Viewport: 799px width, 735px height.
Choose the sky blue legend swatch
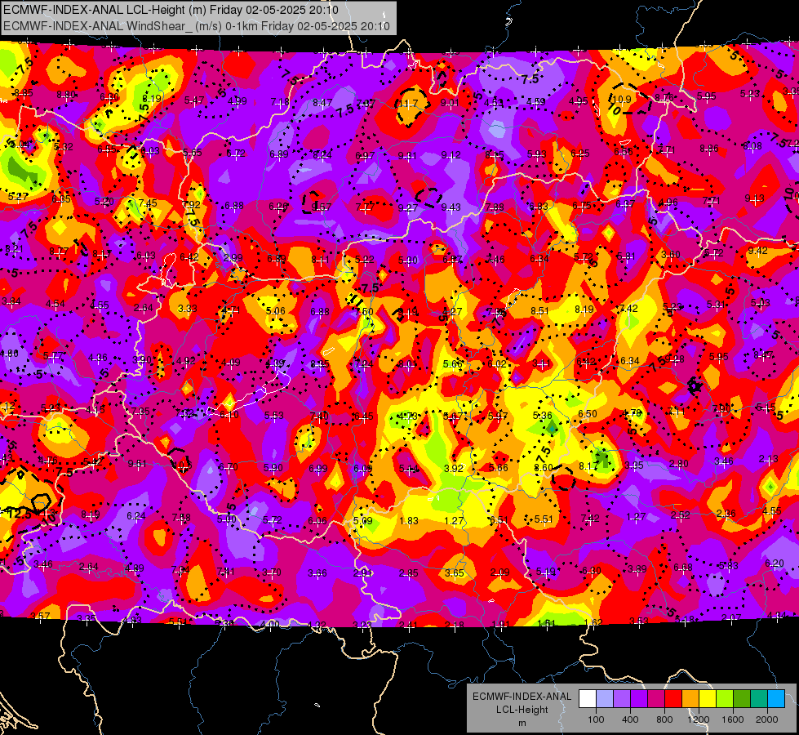coord(776,699)
